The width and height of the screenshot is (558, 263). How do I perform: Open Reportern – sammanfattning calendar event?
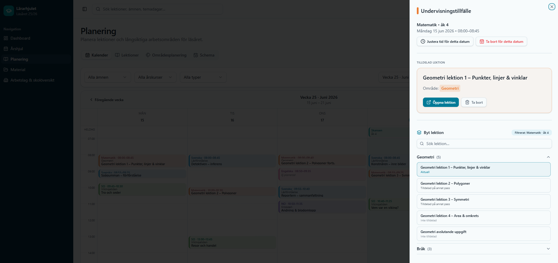322,192
